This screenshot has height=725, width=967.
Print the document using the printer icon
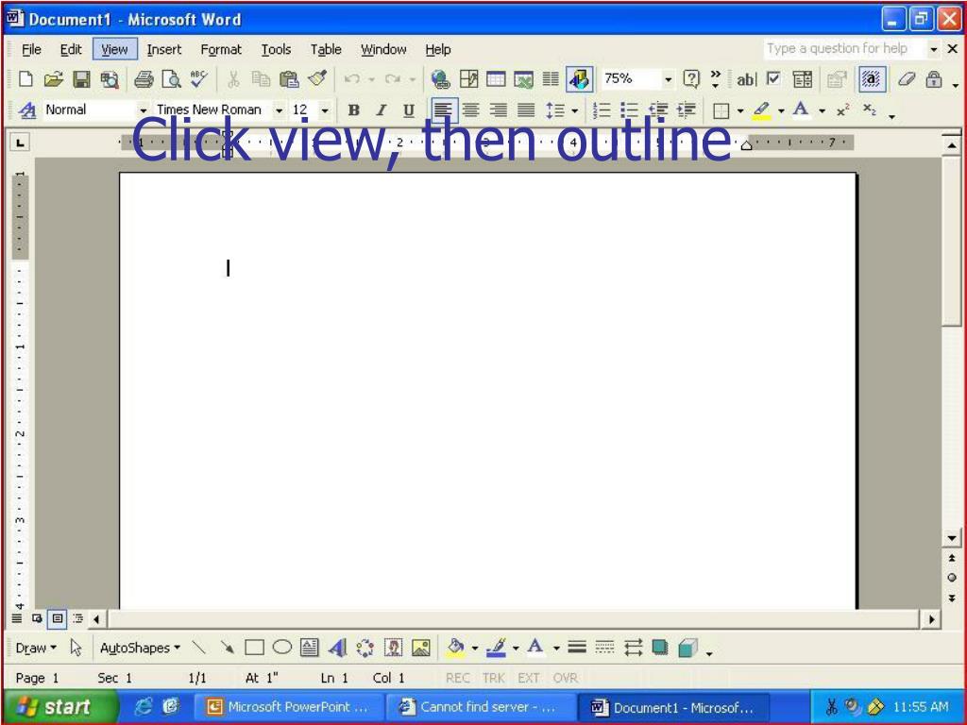point(144,79)
